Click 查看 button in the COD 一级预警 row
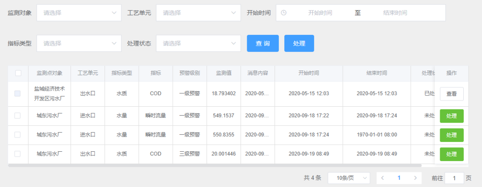 click(451, 94)
